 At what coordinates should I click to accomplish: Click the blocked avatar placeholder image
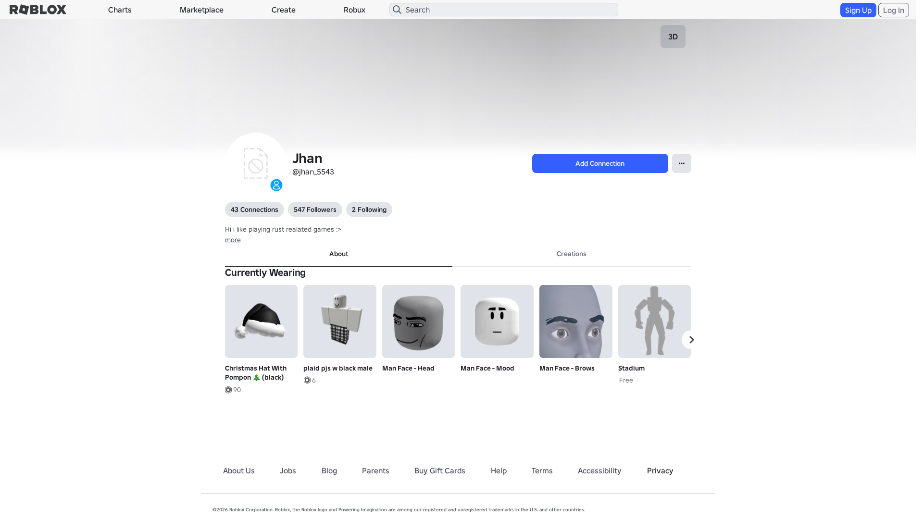click(256, 163)
